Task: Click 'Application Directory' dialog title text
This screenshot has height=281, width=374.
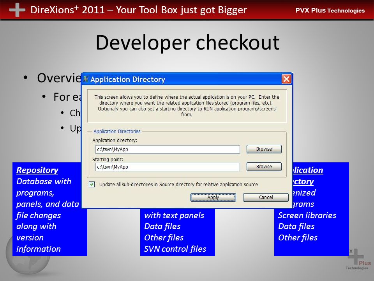Action: (x=128, y=79)
